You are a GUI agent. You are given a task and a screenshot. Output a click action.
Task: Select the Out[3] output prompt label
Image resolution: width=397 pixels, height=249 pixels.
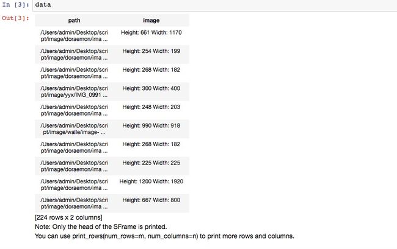click(15, 18)
